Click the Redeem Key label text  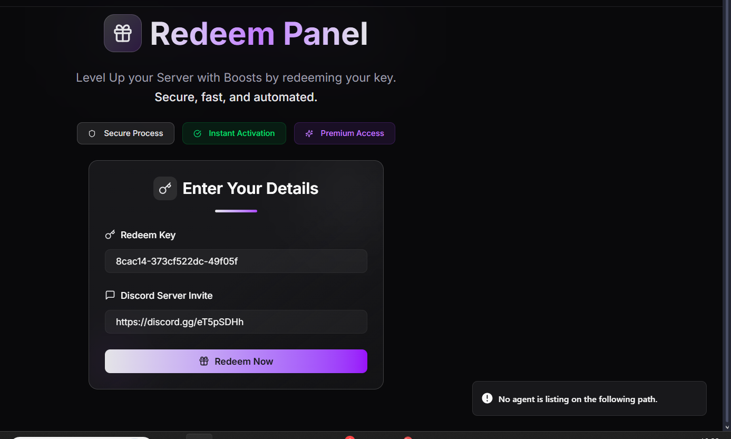coord(148,235)
